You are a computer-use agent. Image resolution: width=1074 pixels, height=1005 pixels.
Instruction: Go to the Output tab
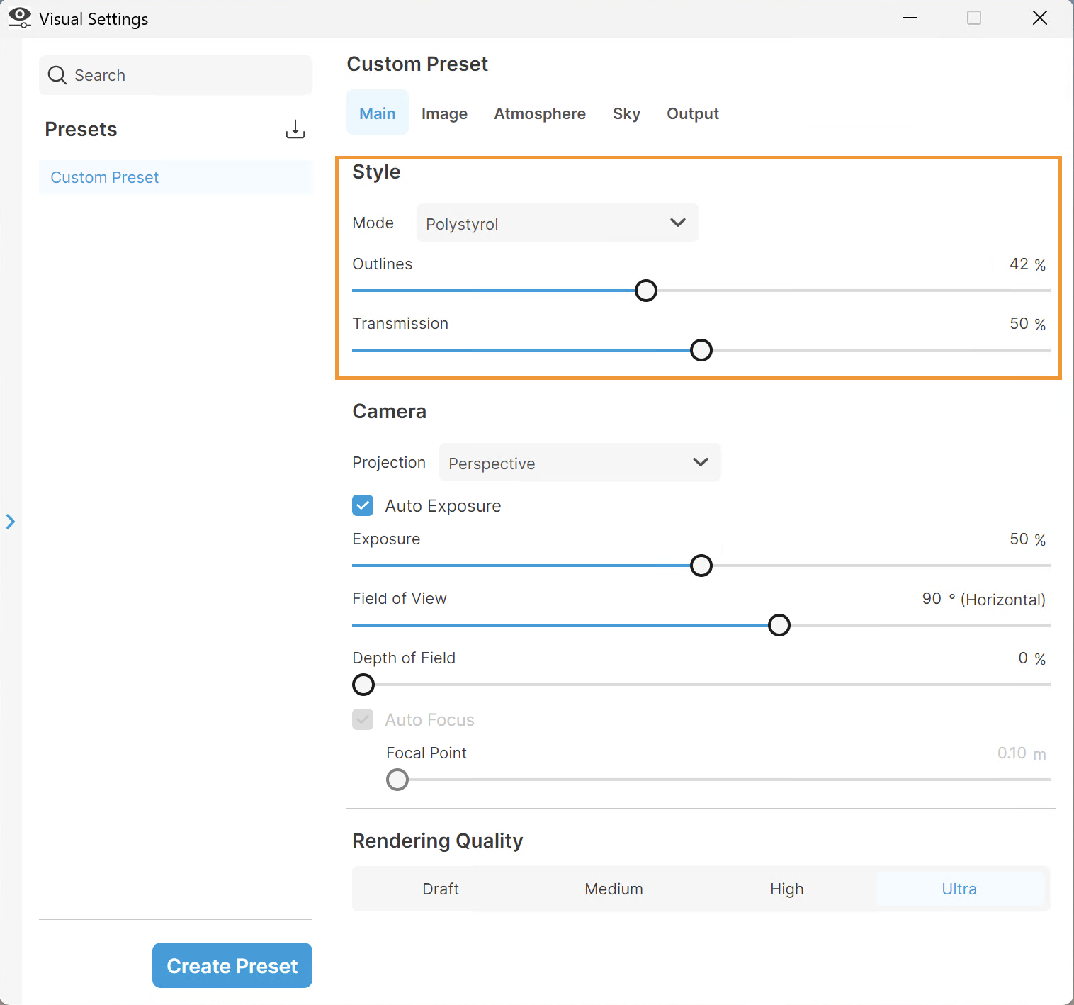coord(693,113)
